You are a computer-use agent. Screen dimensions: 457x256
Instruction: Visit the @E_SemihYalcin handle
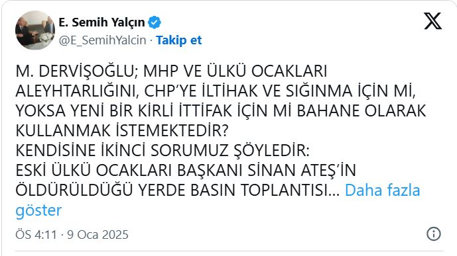103,40
